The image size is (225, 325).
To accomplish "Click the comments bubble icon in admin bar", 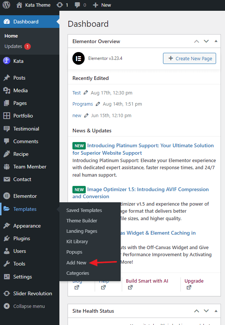I will pos(78,5).
